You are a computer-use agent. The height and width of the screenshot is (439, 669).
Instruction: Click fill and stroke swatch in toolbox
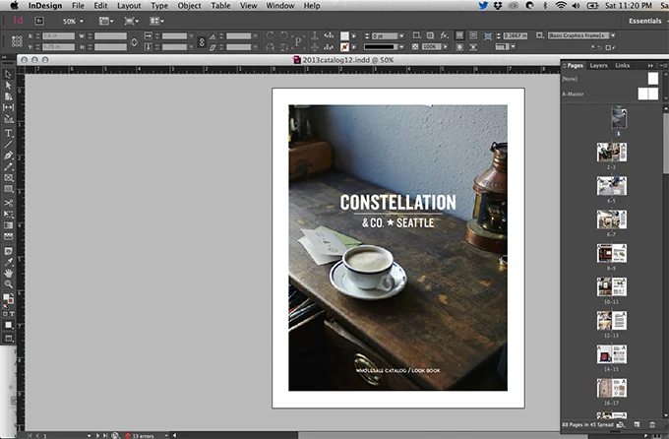point(8,299)
